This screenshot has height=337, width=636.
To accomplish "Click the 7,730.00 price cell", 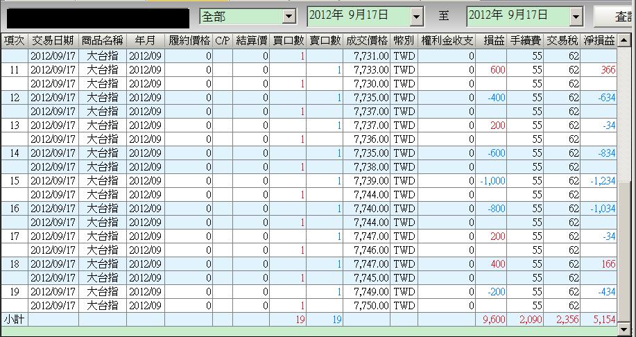I will click(367, 83).
